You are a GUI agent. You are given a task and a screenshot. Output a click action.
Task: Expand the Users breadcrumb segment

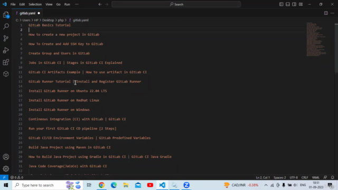click(x=26, y=20)
